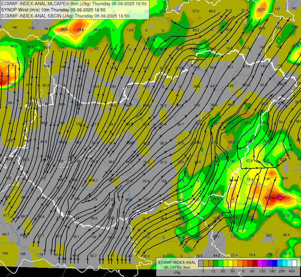
Task: Click the map value '35.7'
Action: (180, 124)
